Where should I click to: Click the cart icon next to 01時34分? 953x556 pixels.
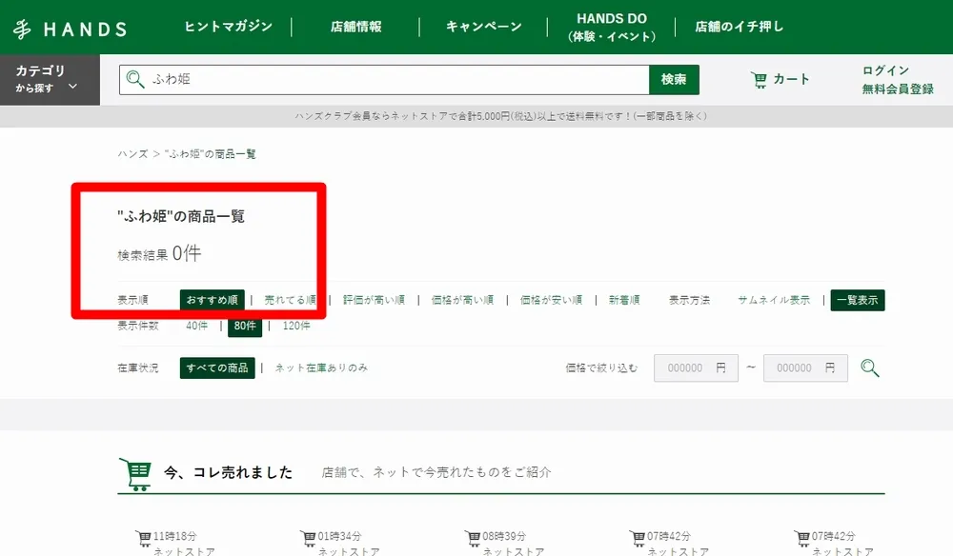[308, 538]
